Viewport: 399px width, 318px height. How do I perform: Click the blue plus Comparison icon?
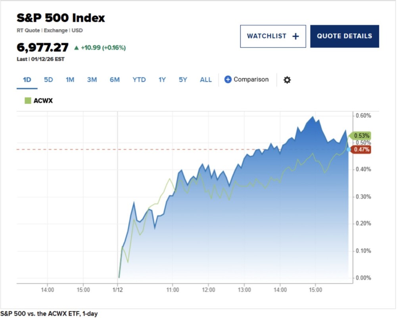(x=228, y=79)
